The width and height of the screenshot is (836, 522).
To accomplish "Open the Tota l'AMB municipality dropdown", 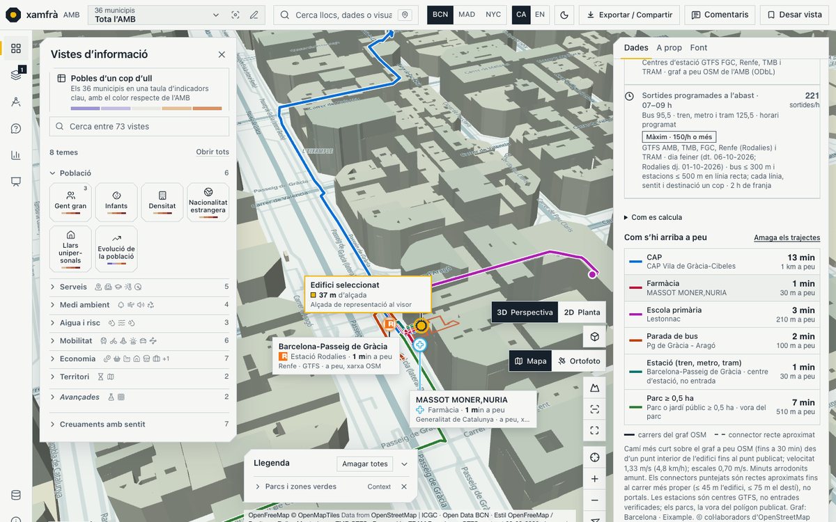I will [157, 15].
